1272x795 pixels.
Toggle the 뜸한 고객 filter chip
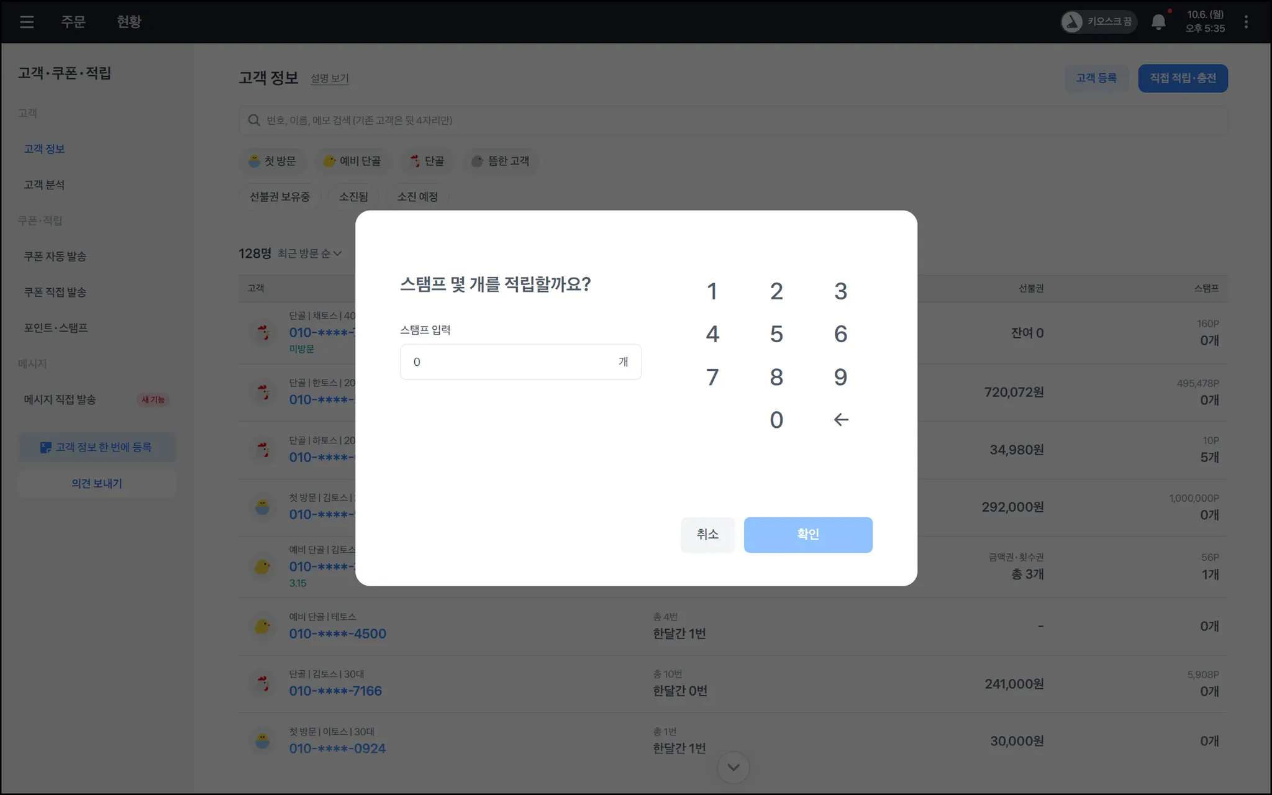(x=501, y=161)
